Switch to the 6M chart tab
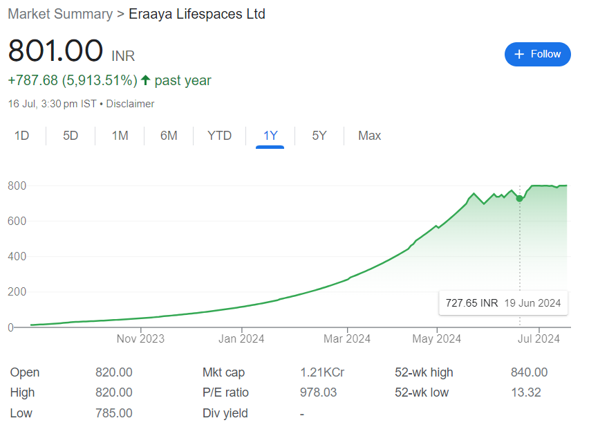This screenshot has width=589, height=434. tap(169, 136)
